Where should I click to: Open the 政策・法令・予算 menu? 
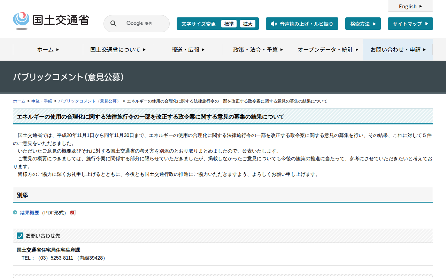click(x=258, y=50)
